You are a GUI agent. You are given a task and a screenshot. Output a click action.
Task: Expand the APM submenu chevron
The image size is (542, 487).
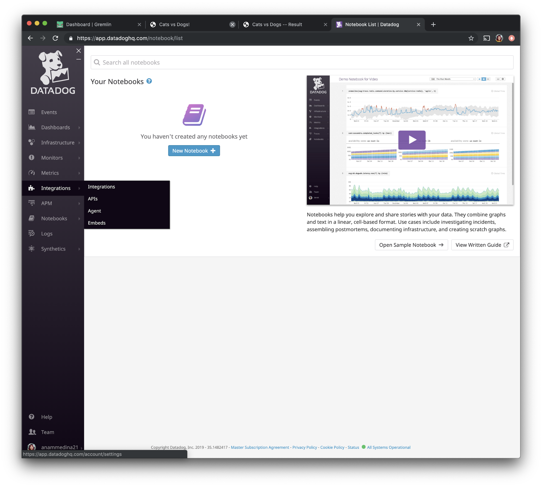point(79,203)
